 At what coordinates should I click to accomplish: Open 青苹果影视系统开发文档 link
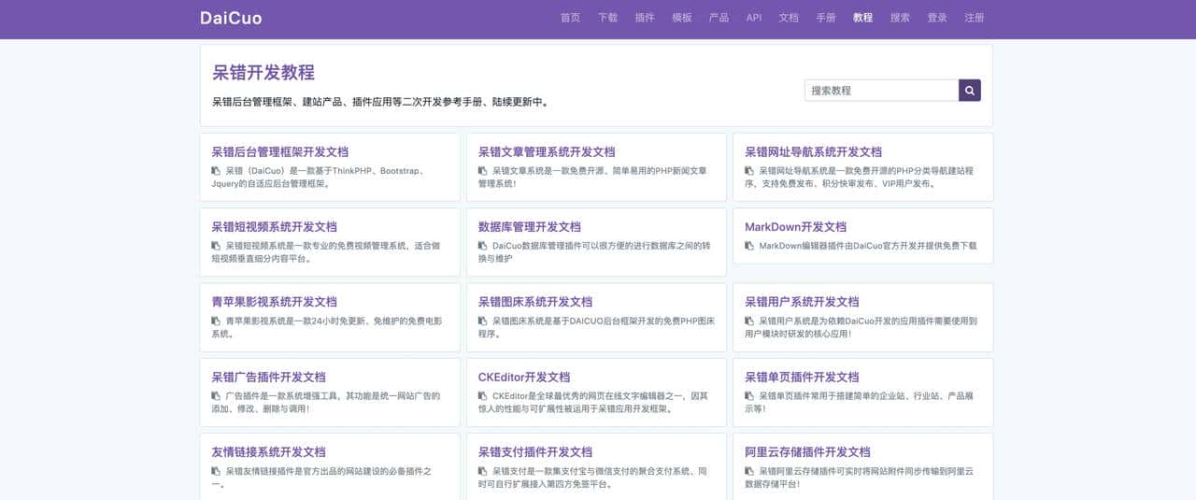pyautogui.click(x=274, y=302)
